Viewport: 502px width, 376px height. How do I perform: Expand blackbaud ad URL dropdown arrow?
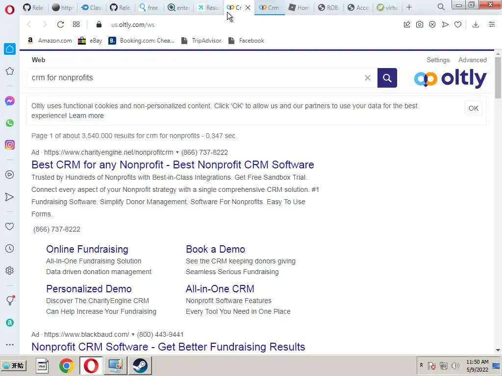coord(133,335)
